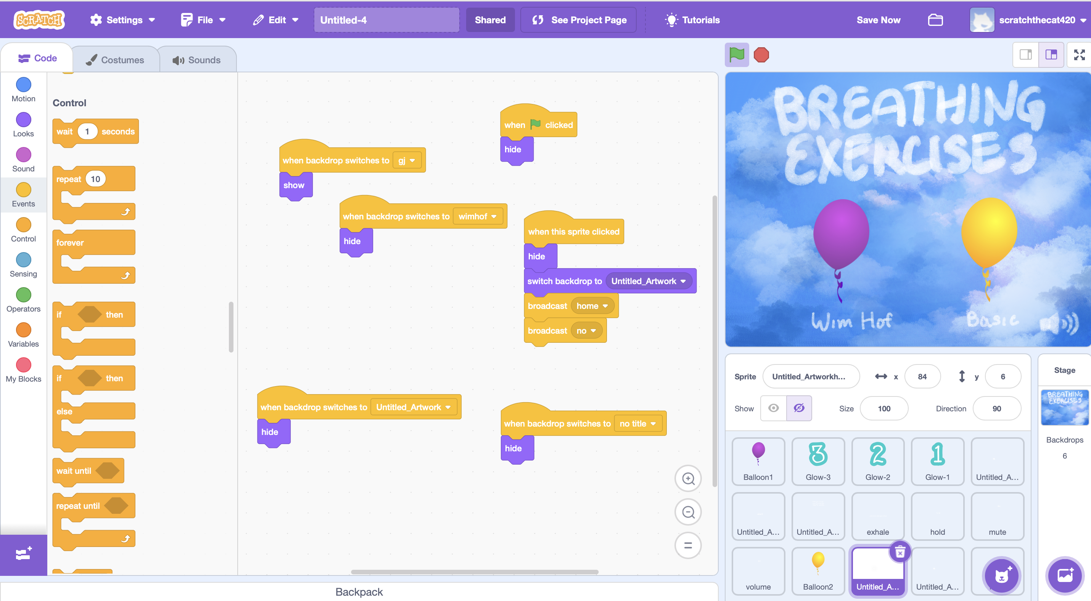Reset workspace zoom with equals icon
The height and width of the screenshot is (601, 1091).
pos(688,546)
